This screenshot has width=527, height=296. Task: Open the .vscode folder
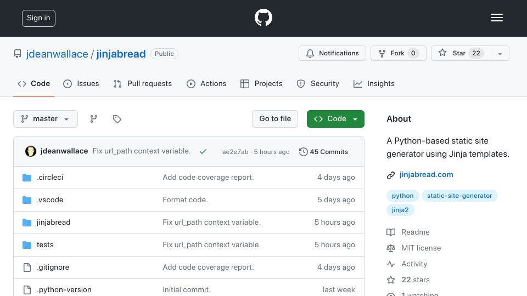[50, 200]
